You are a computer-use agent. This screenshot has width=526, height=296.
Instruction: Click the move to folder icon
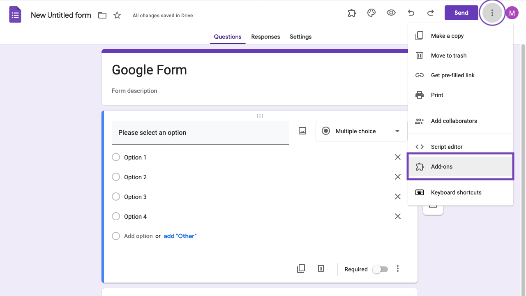coord(102,16)
